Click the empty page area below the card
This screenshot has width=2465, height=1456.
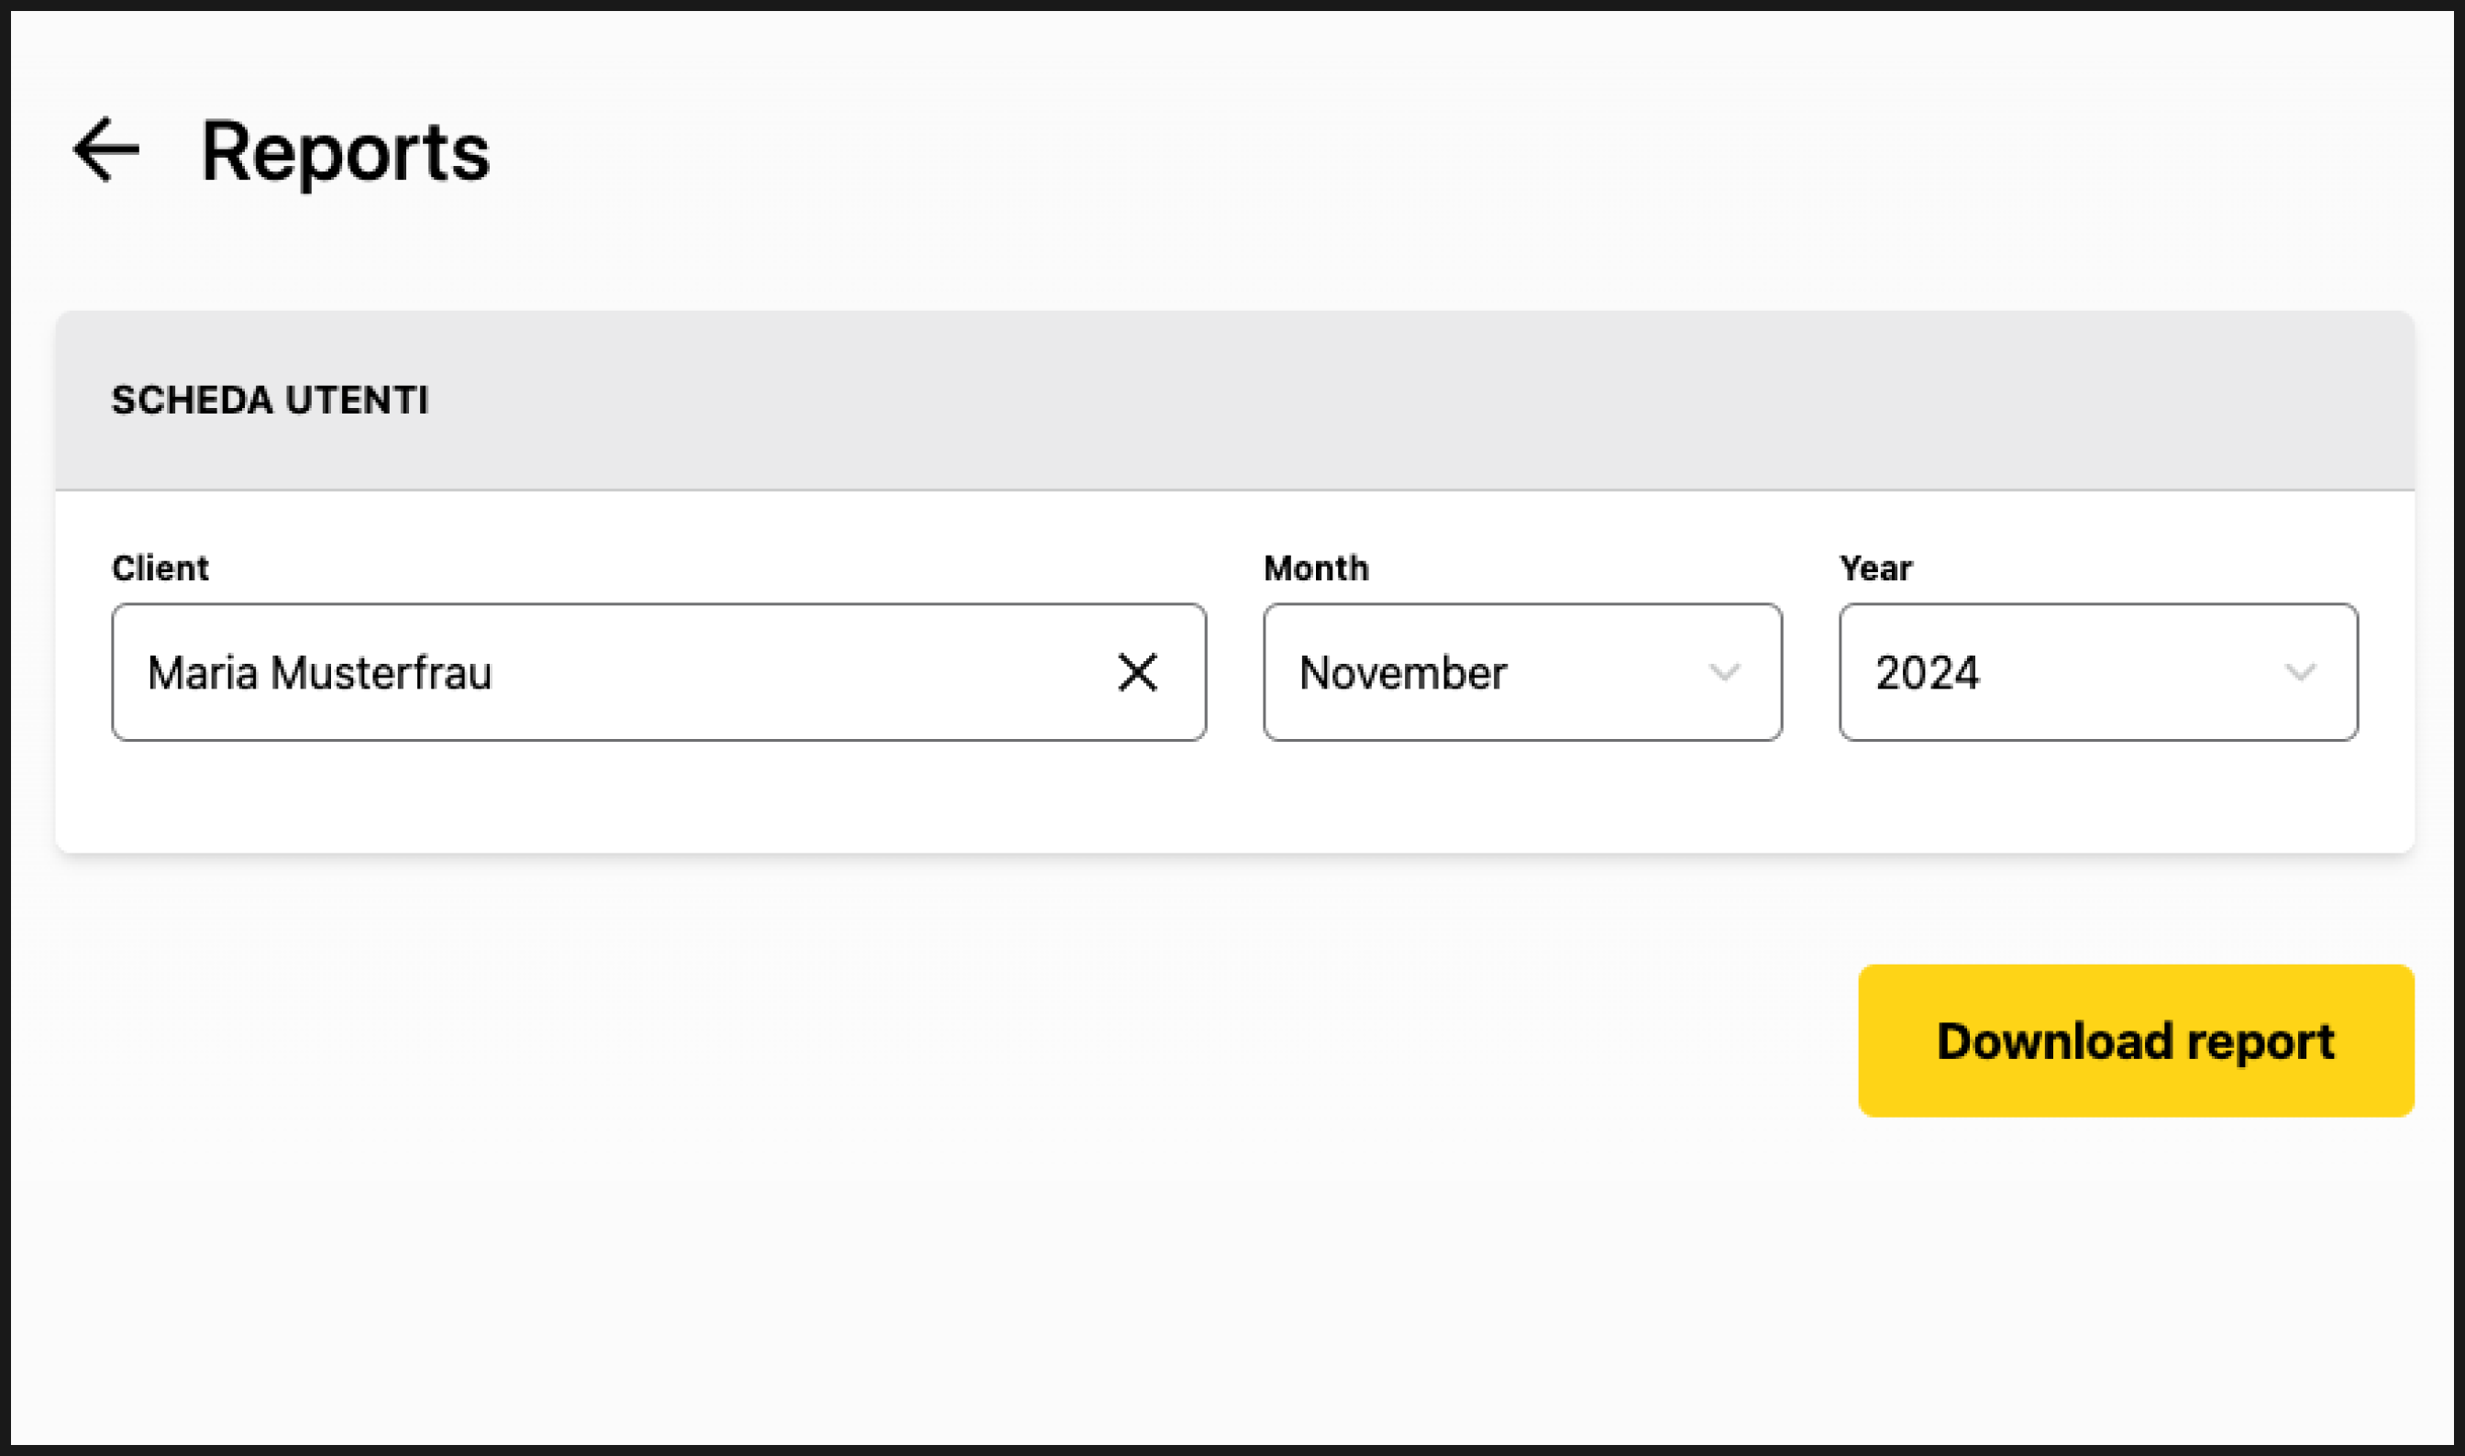[883, 1227]
